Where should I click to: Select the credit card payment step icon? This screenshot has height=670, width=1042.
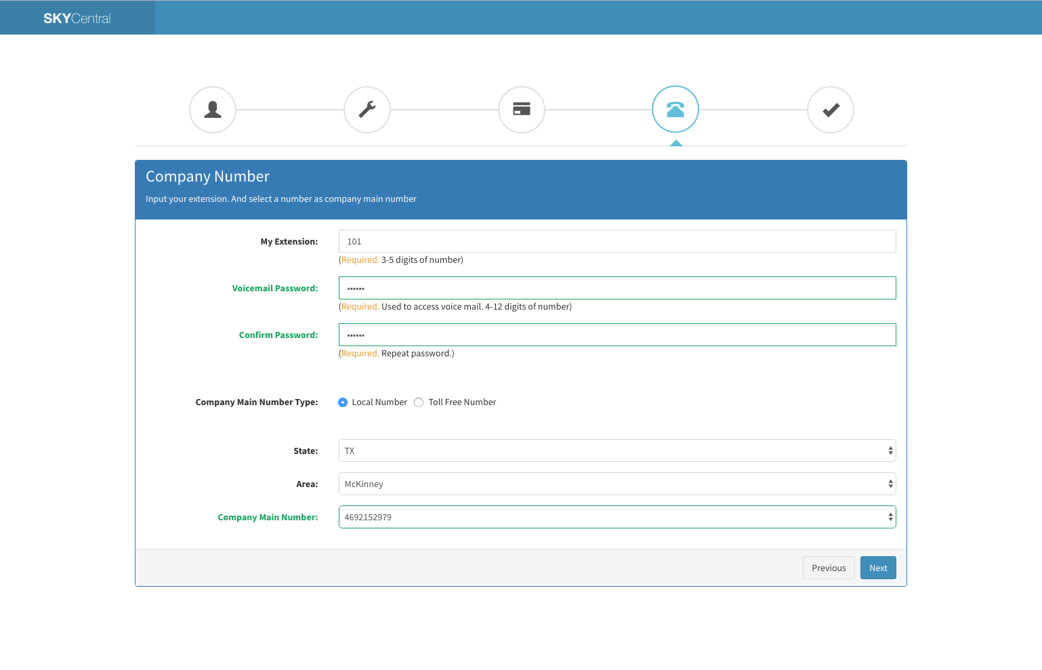point(522,110)
